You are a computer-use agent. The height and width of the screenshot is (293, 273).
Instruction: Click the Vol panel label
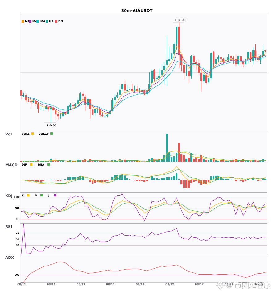click(x=8, y=134)
